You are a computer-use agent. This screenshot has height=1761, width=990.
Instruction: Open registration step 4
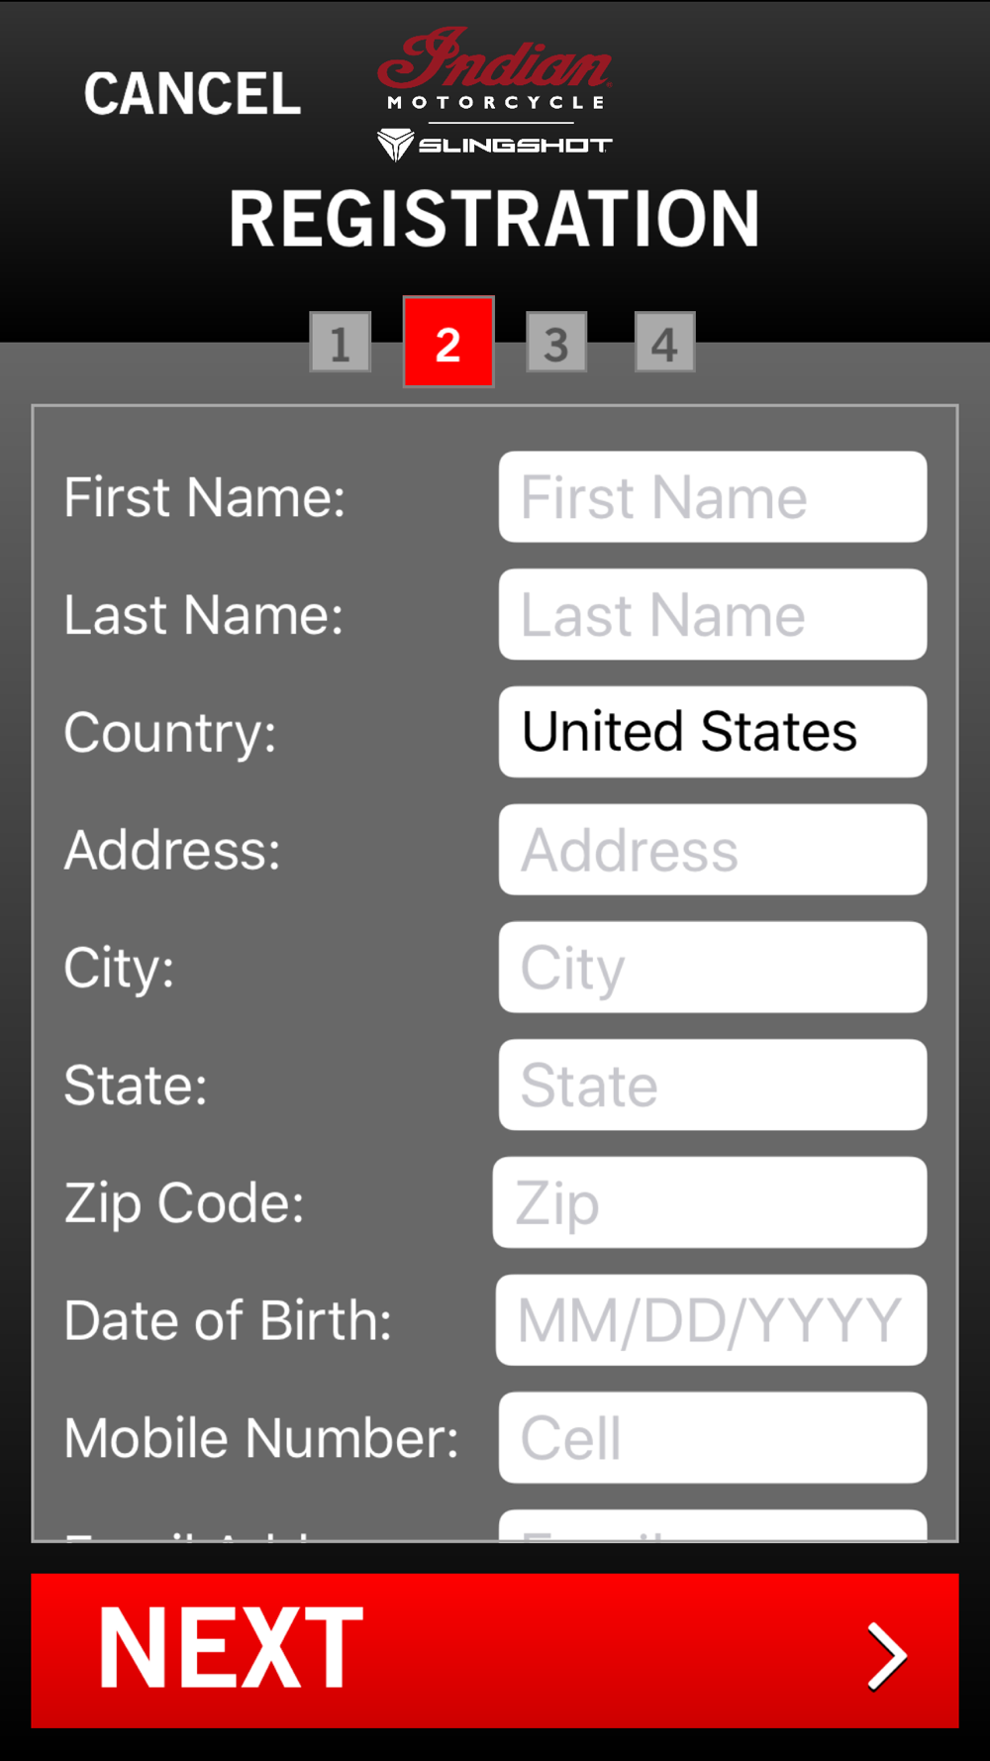(x=664, y=343)
